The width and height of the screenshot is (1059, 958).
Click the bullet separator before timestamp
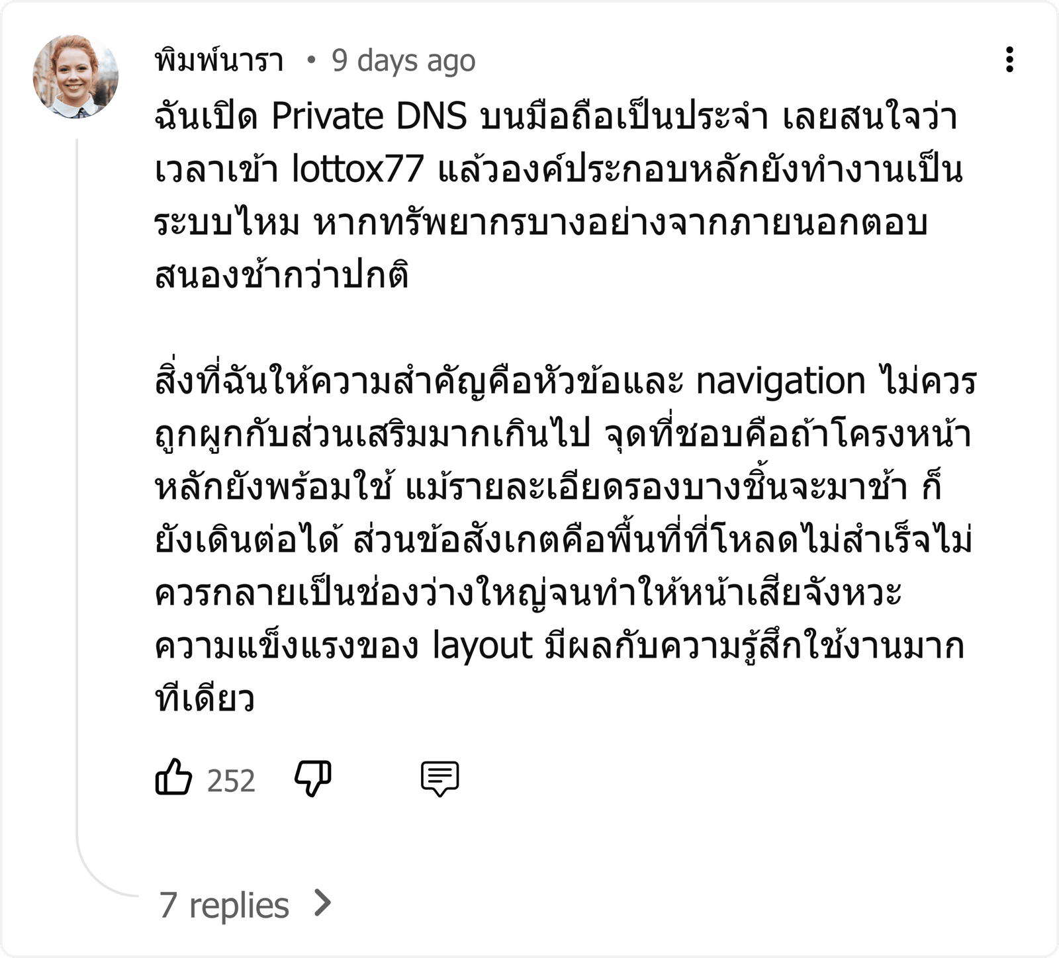(310, 61)
